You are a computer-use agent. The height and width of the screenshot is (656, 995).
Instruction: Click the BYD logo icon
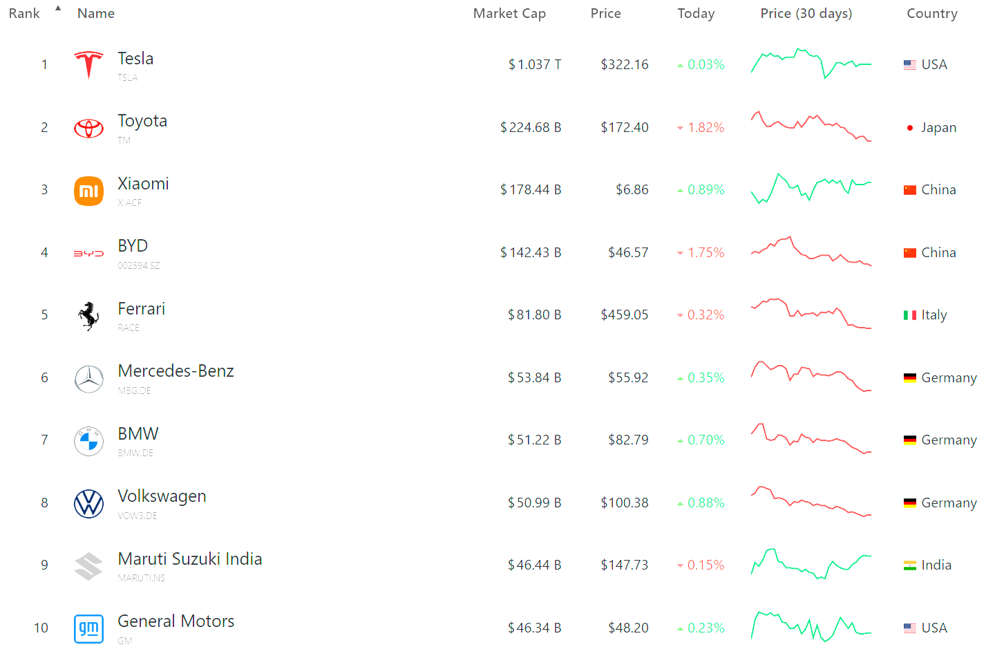click(x=88, y=254)
